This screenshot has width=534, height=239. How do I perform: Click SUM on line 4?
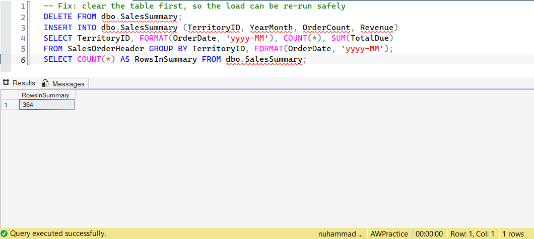[x=339, y=38]
